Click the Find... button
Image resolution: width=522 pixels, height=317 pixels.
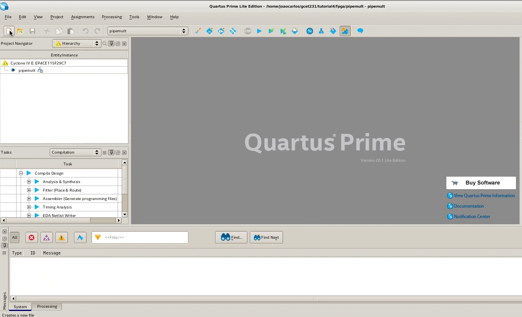point(231,238)
